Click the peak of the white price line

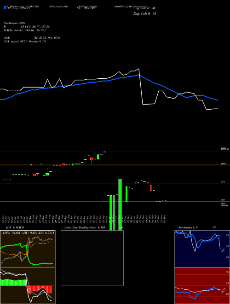pos(138,69)
